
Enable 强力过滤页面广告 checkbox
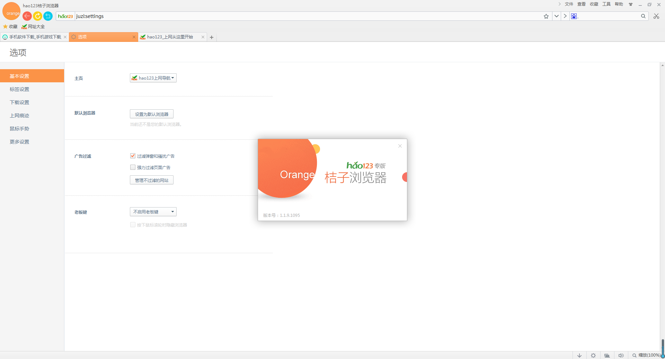pyautogui.click(x=133, y=167)
